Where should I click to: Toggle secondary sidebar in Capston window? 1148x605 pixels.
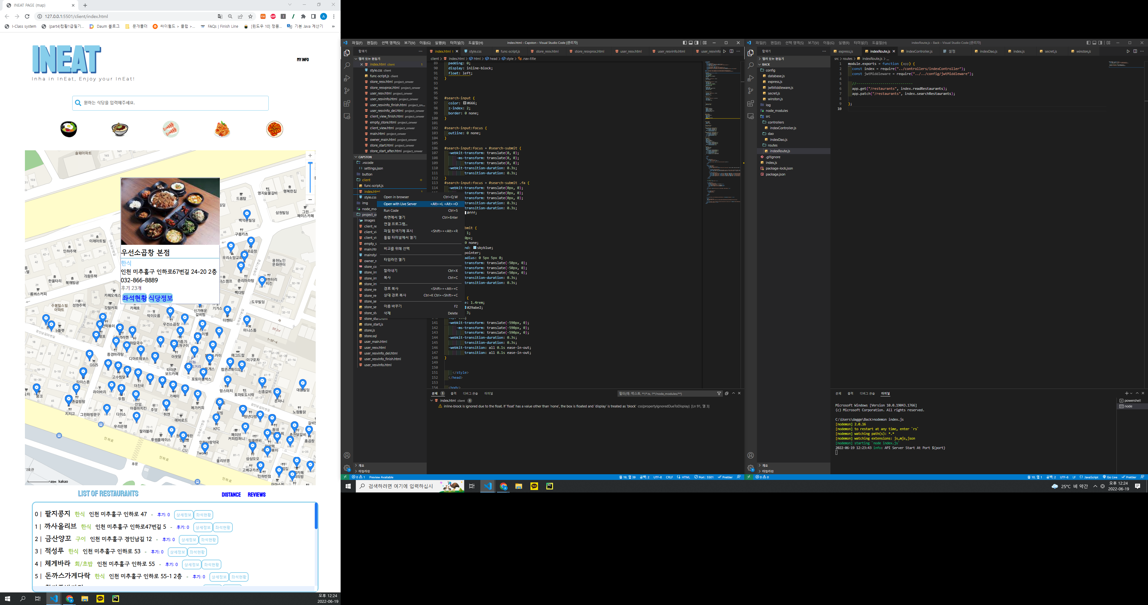[697, 43]
